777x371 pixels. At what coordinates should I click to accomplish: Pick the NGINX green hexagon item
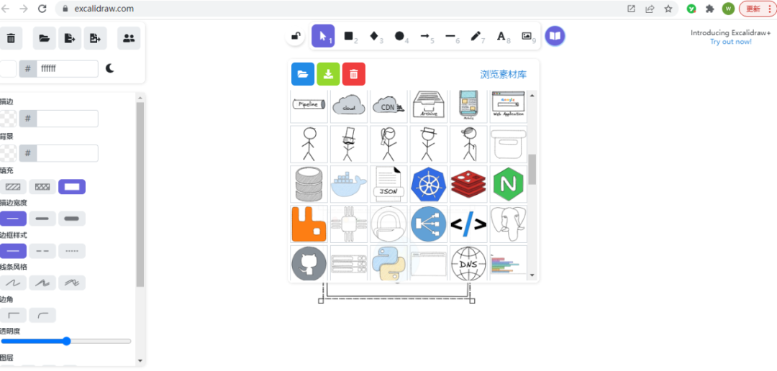point(508,184)
